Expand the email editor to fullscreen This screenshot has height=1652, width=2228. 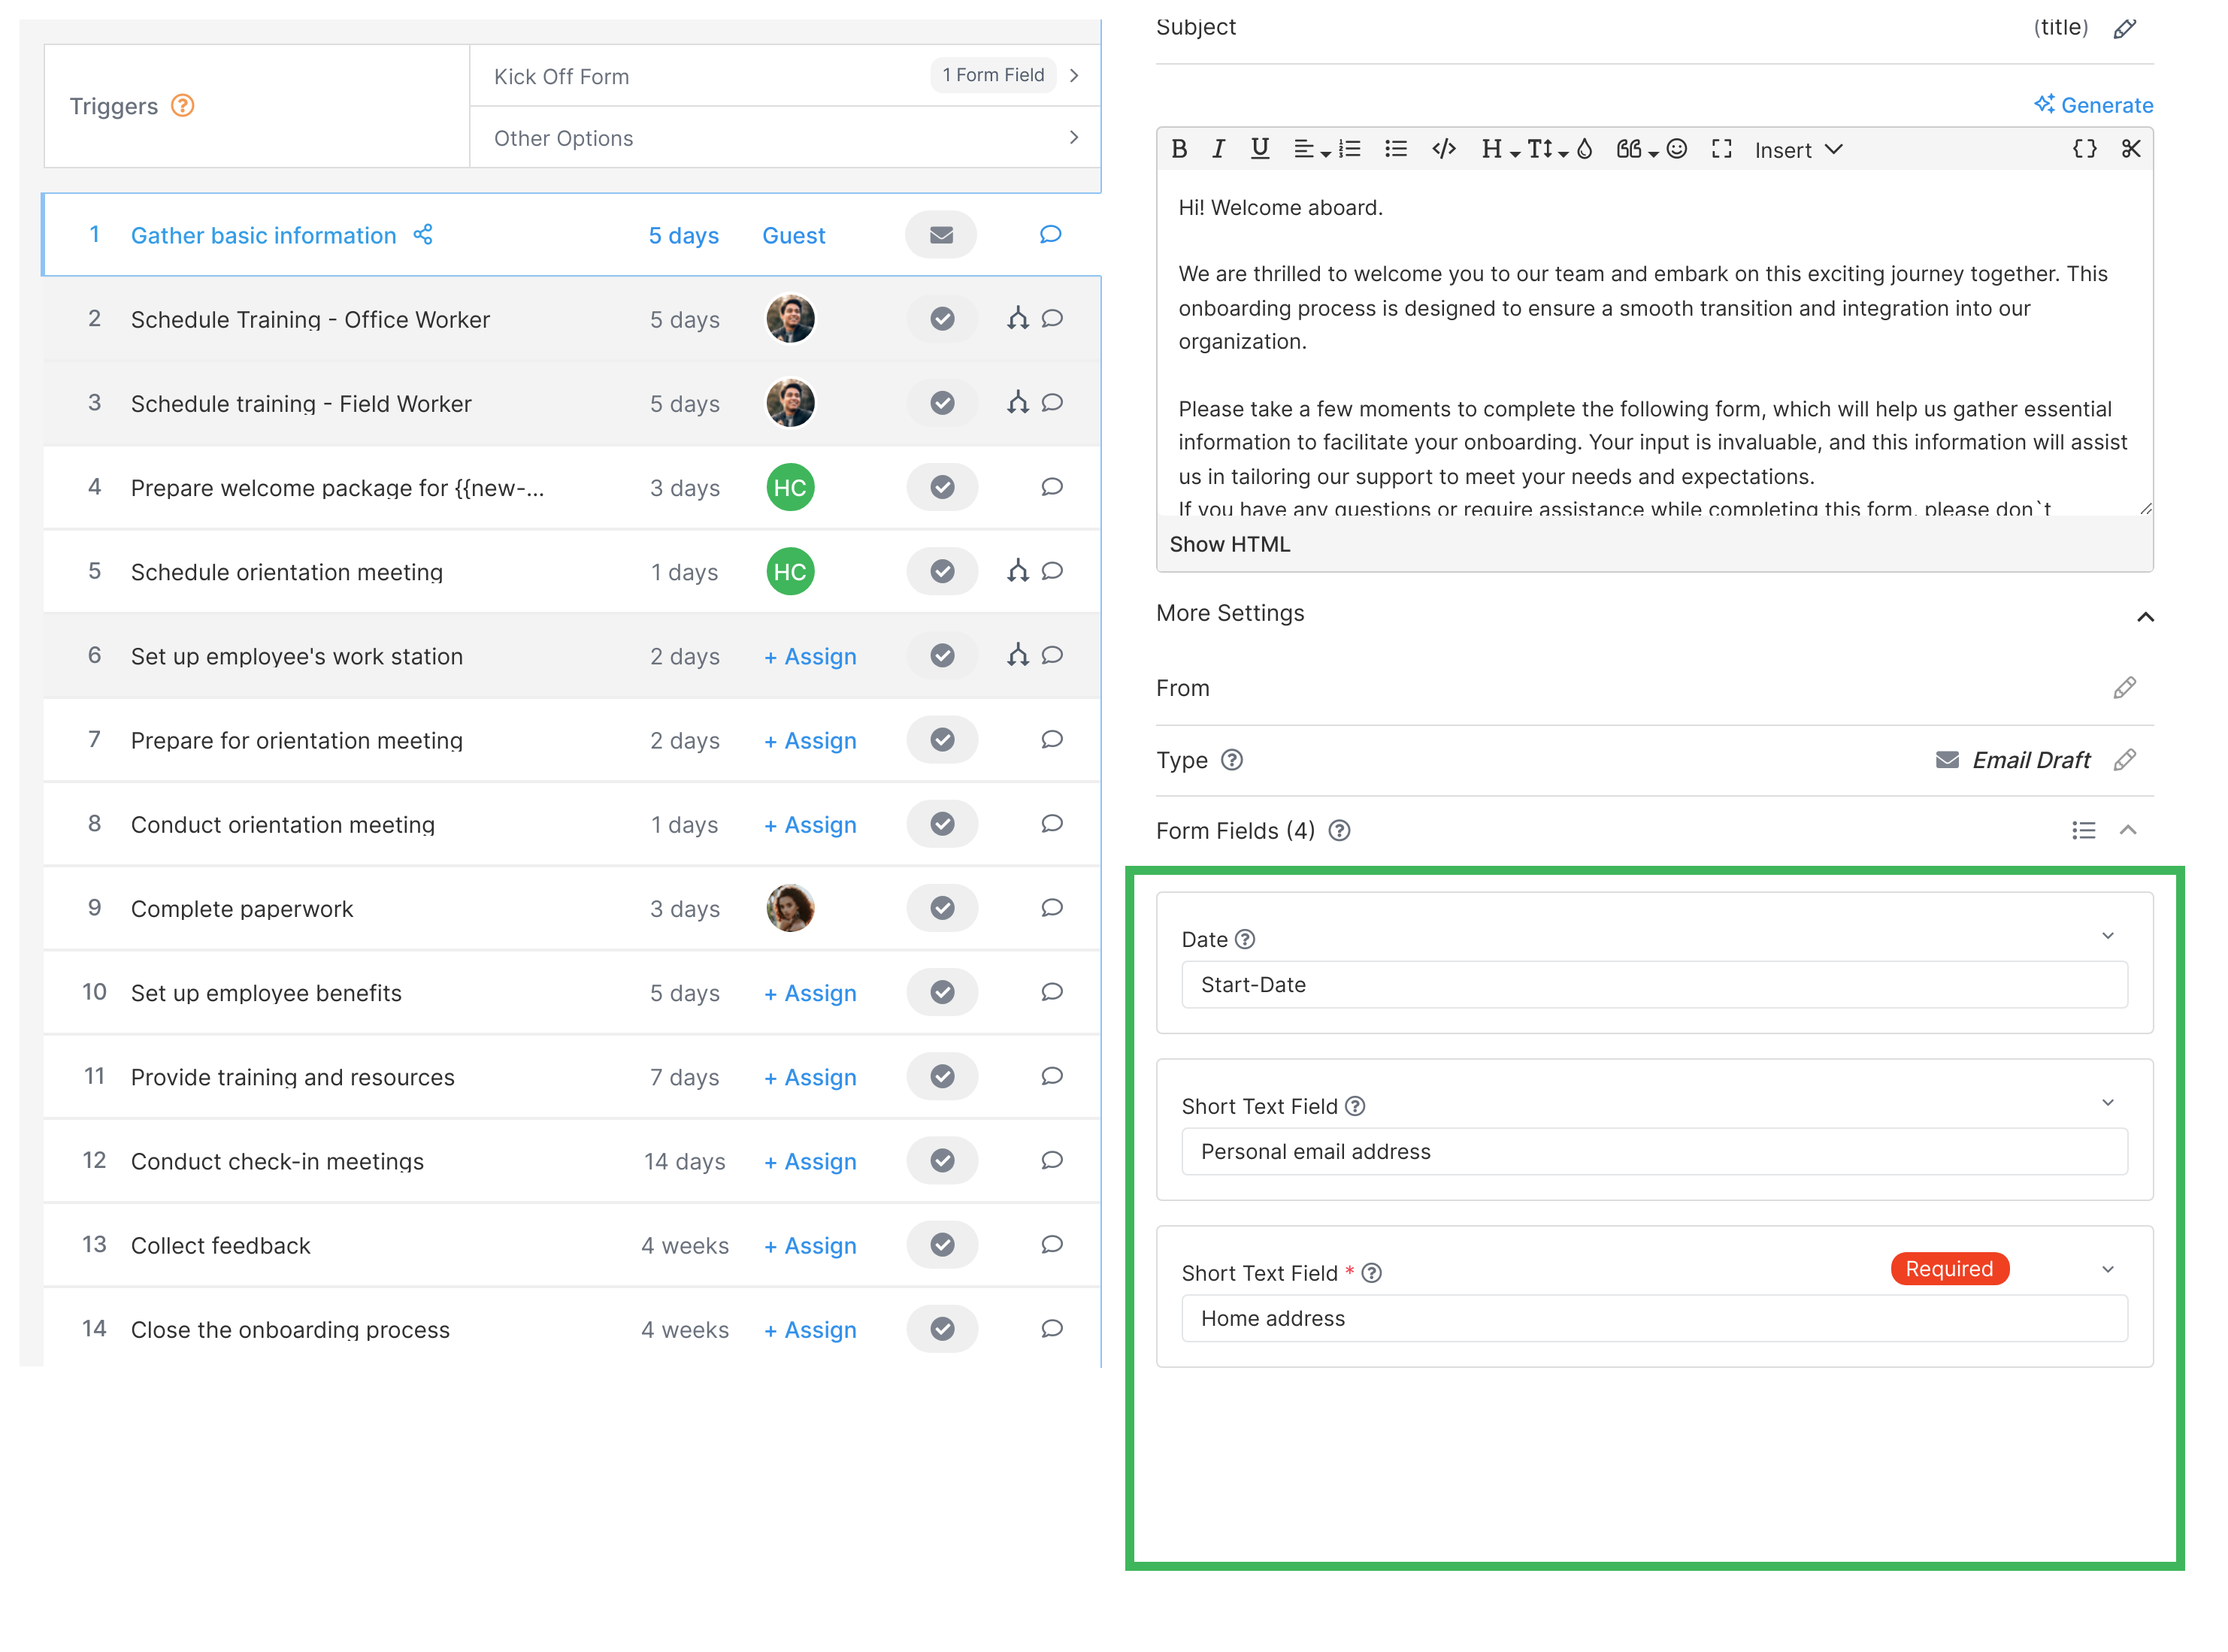[1722, 149]
